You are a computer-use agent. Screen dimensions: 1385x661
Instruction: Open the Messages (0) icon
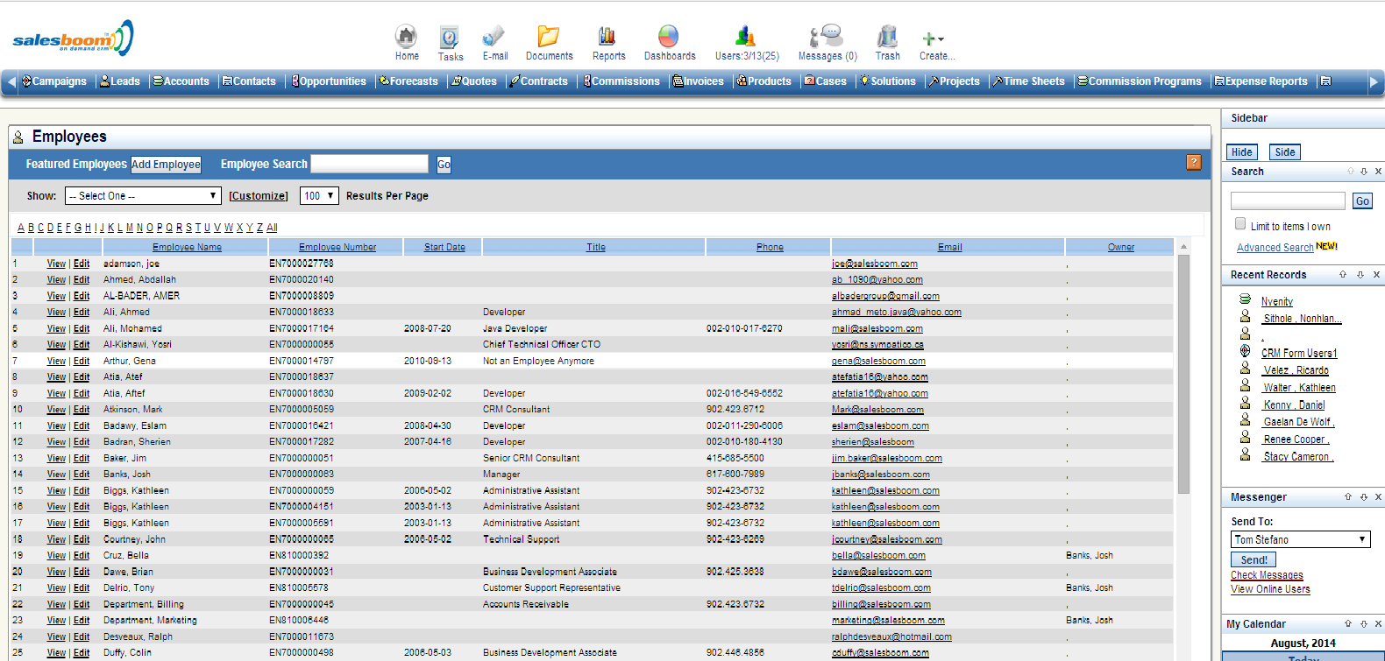827,37
